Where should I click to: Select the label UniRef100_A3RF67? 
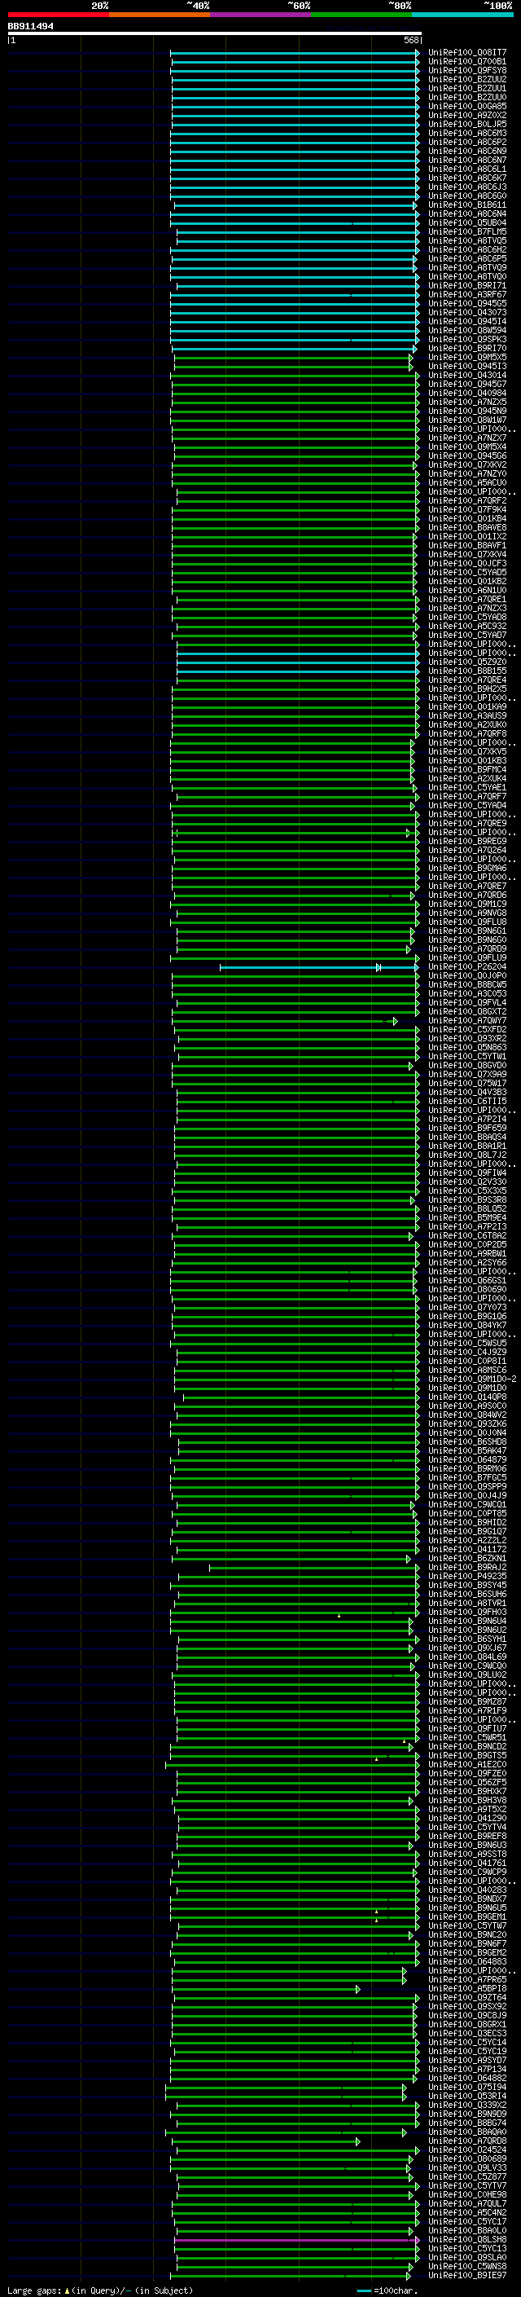(x=466, y=294)
